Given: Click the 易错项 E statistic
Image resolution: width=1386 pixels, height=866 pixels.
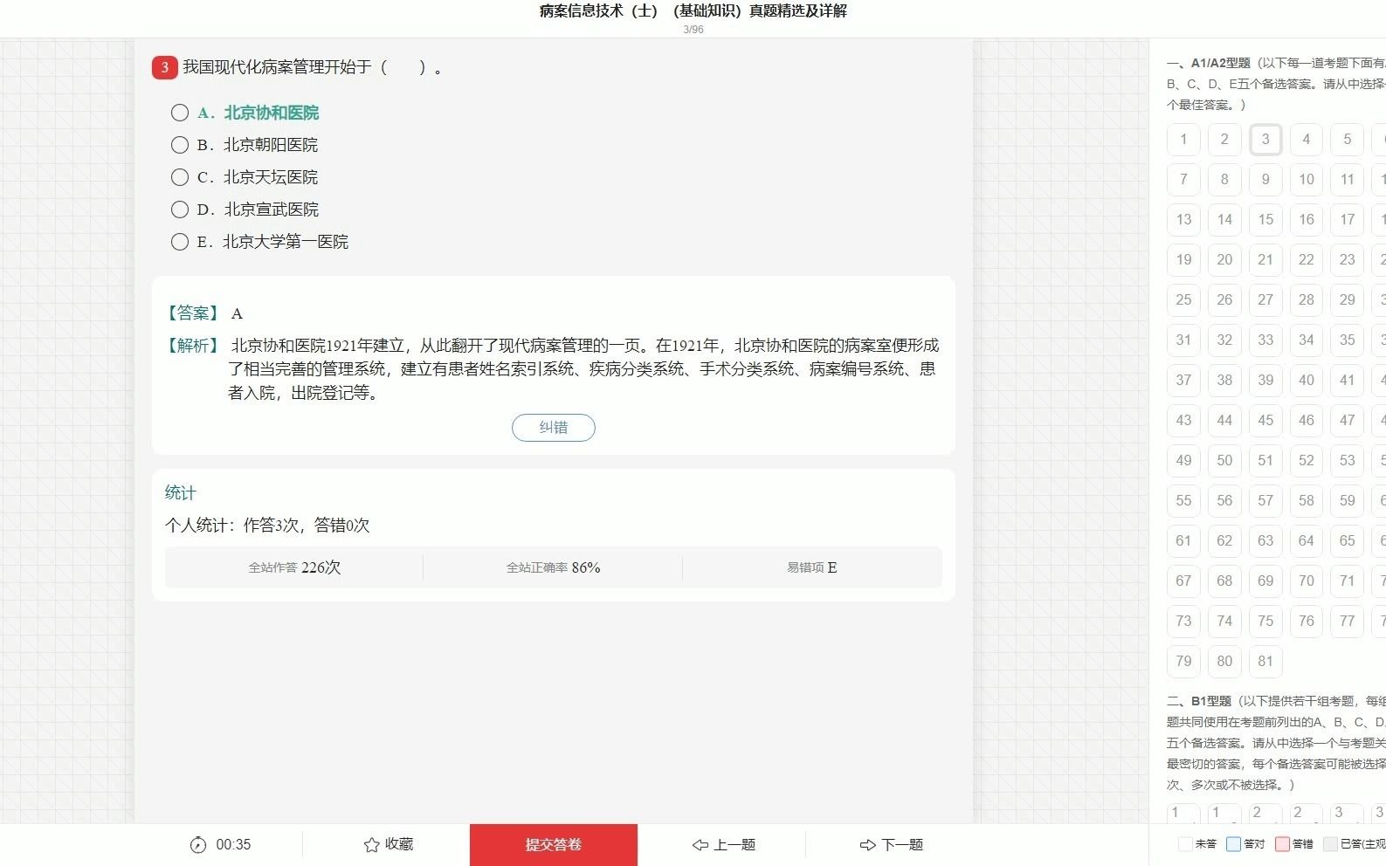Looking at the screenshot, I should (x=812, y=567).
